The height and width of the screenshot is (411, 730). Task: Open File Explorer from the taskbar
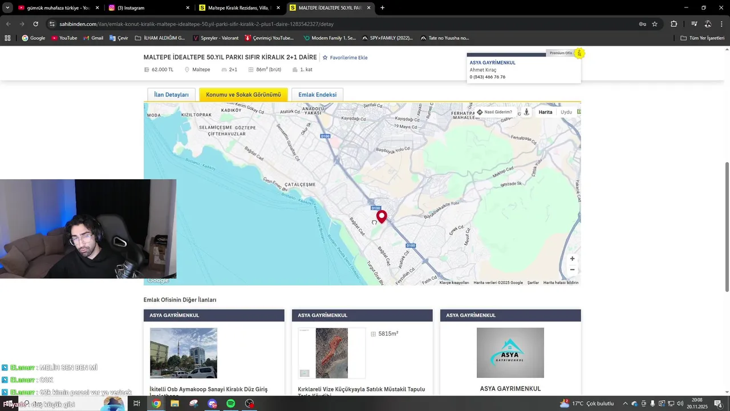[x=175, y=404]
